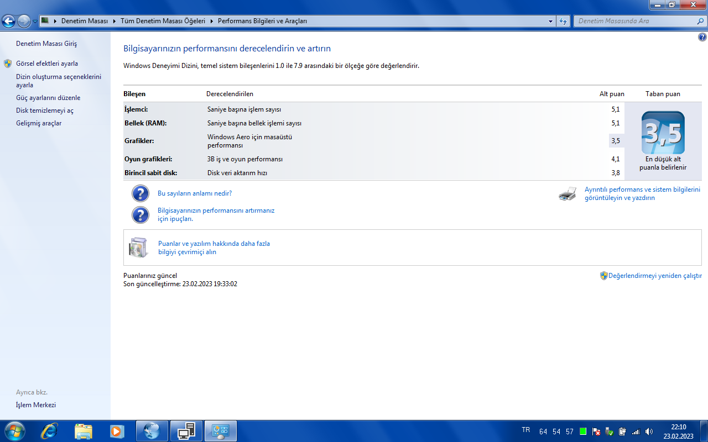Open Help via the blue question icon
This screenshot has width=708, height=442.
[x=702, y=38]
